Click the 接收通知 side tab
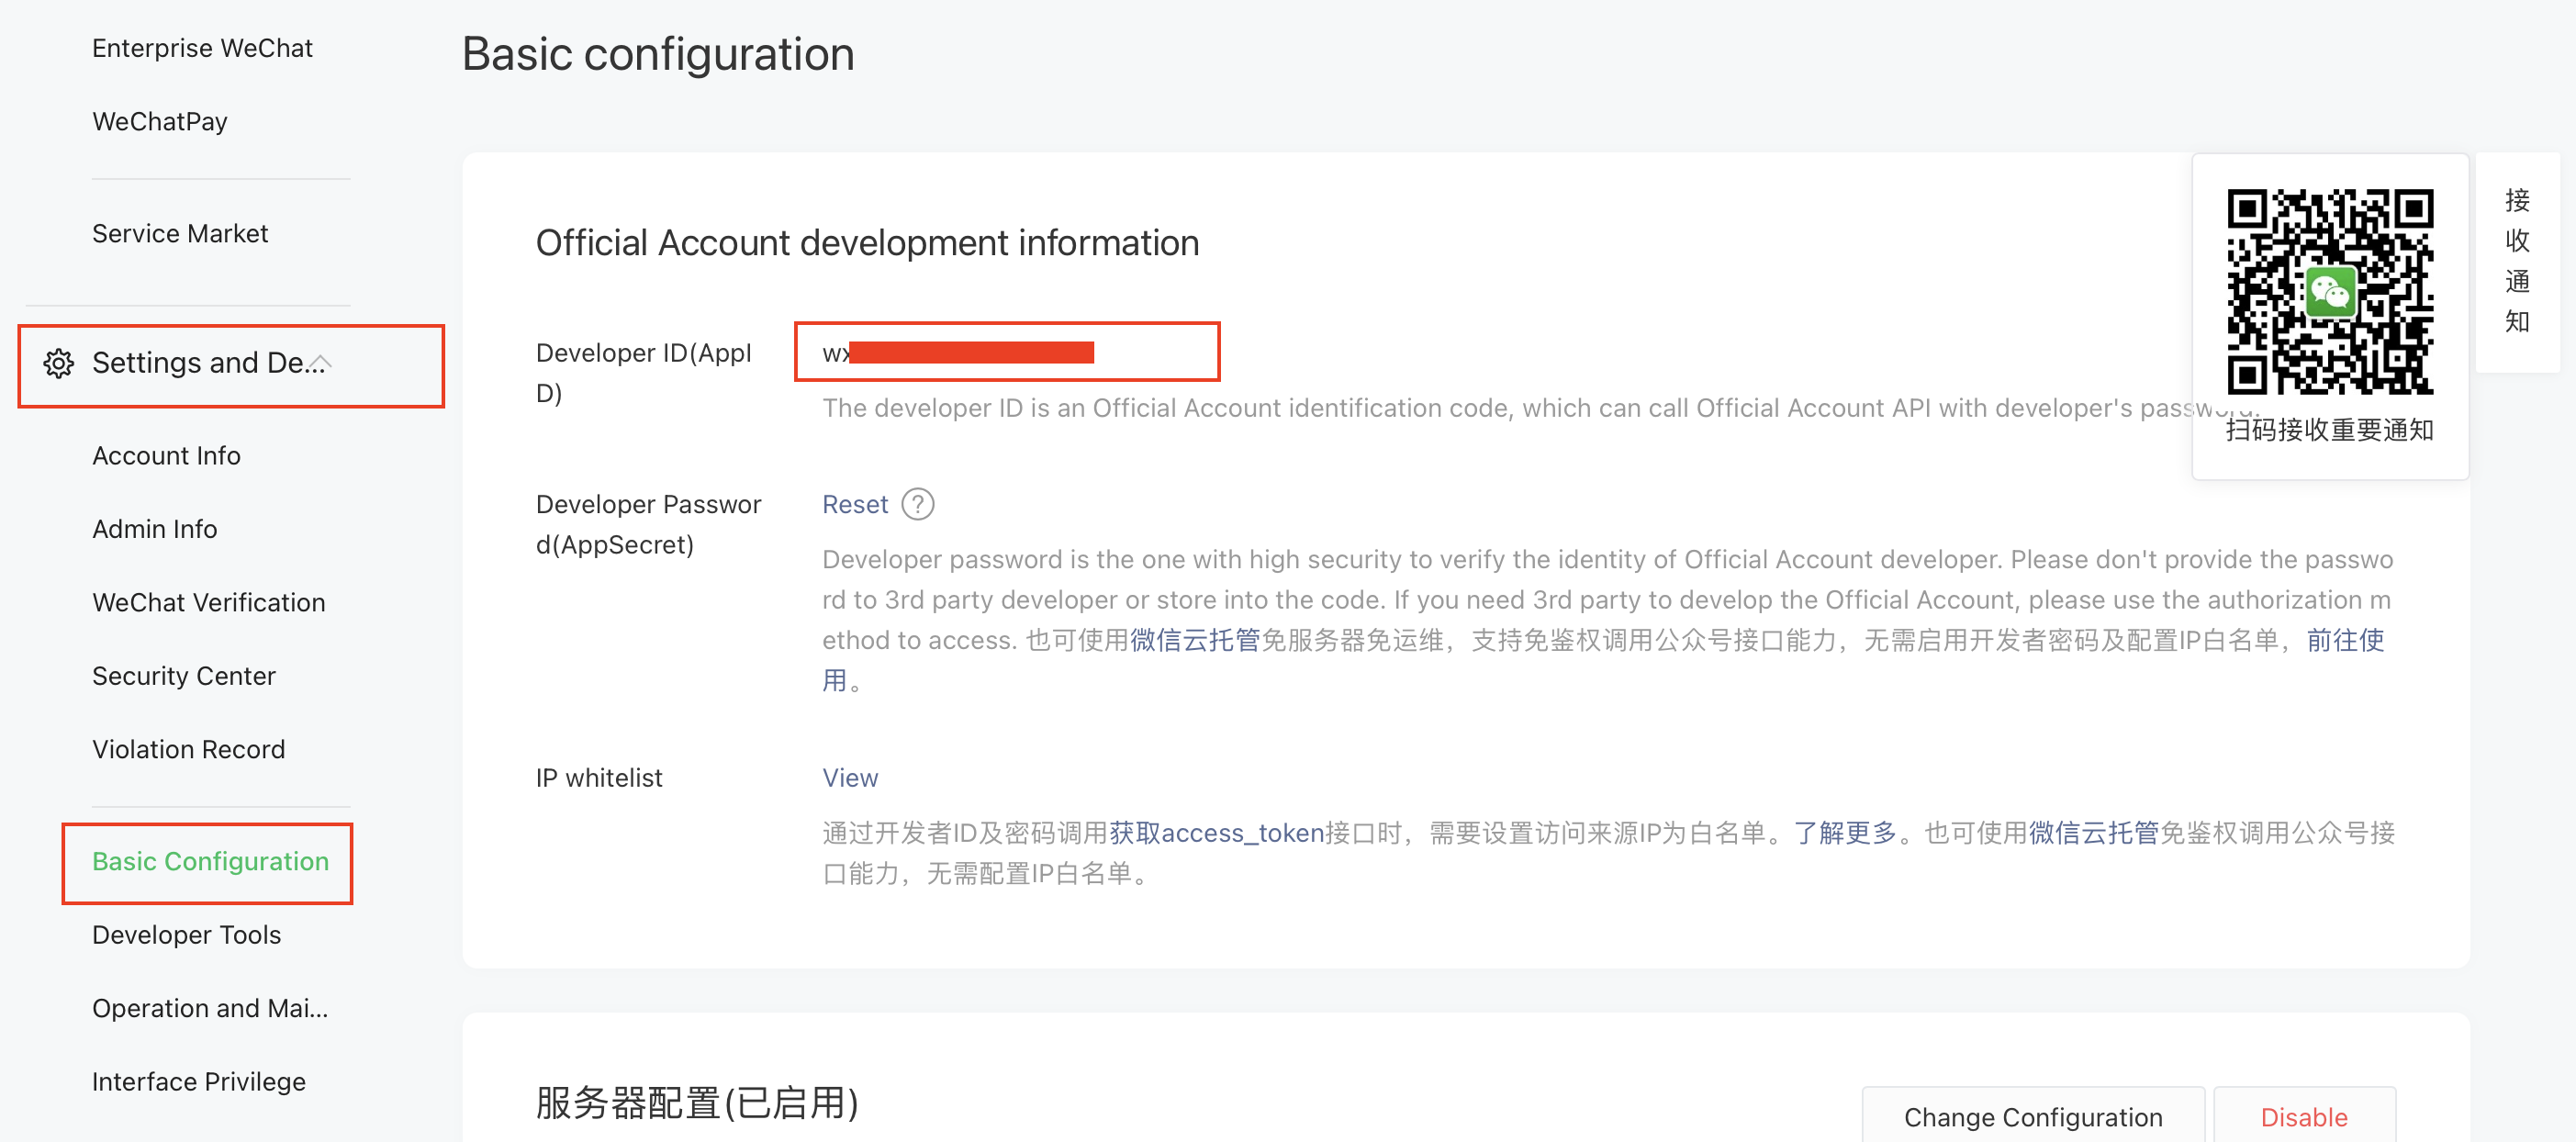This screenshot has width=2576, height=1142. (2516, 262)
